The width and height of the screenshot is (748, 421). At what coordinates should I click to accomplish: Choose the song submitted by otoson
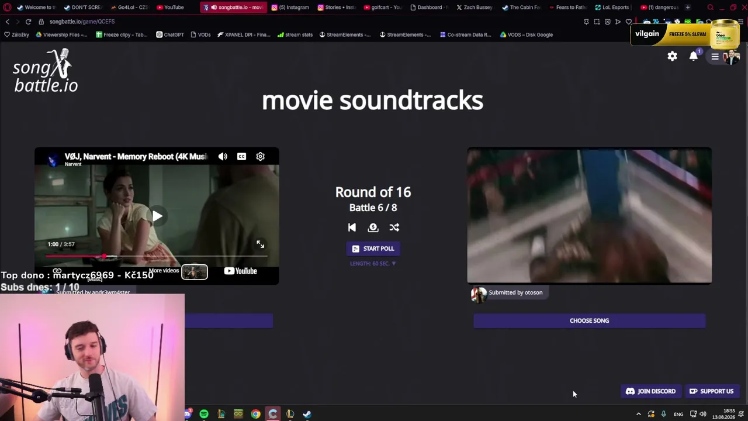point(589,320)
